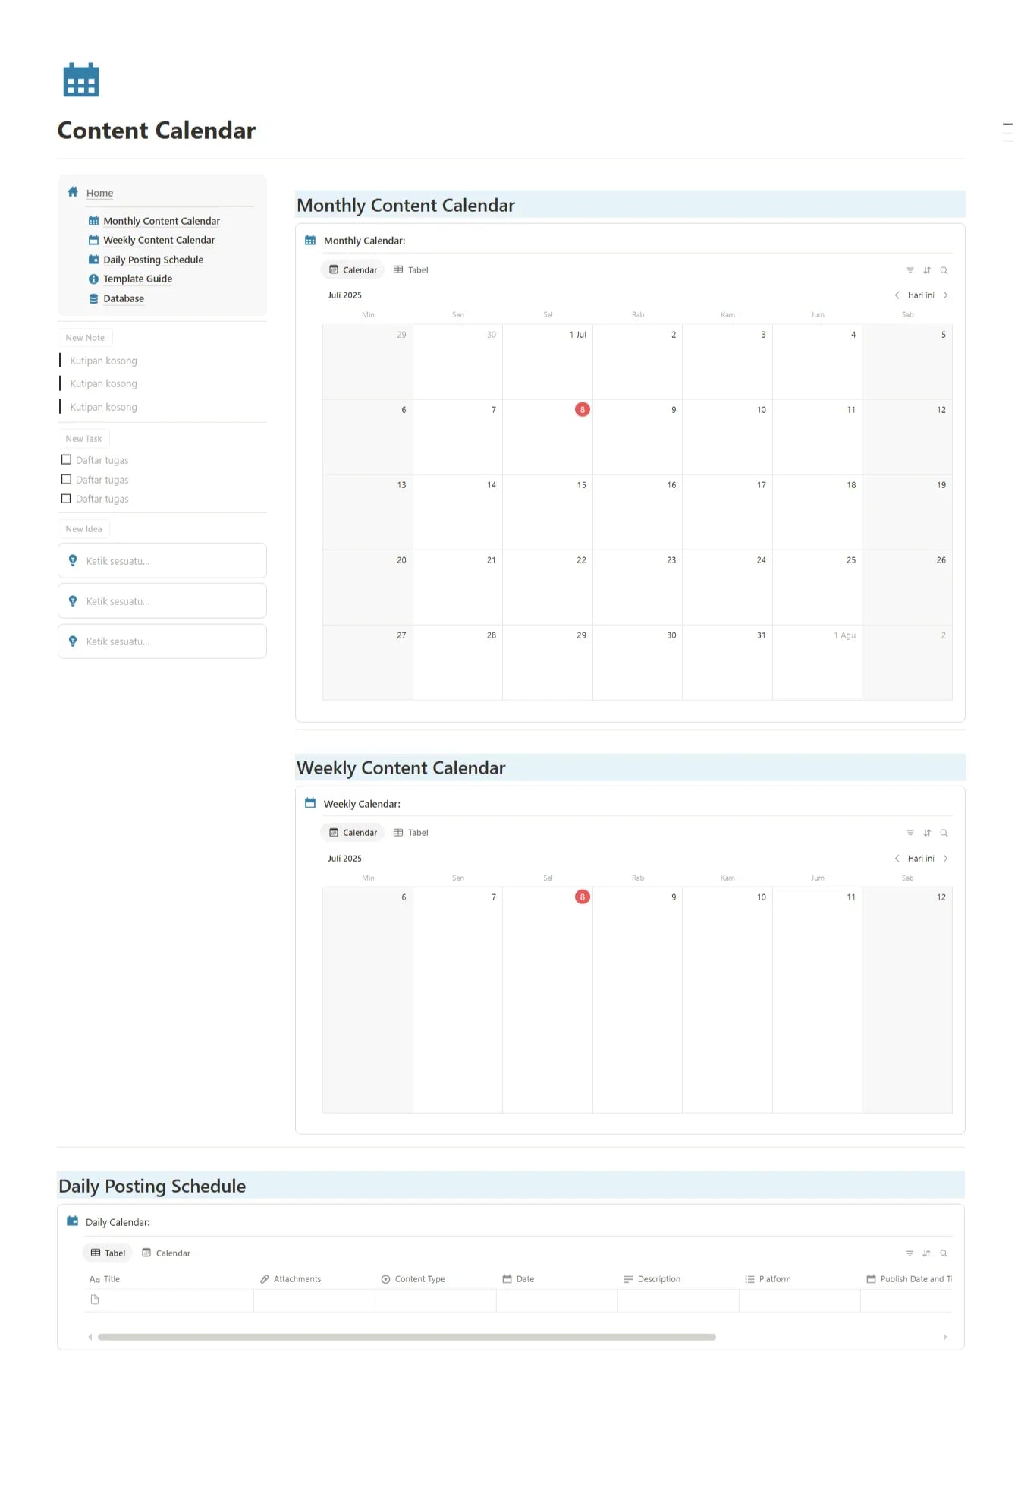Click the Database stack icon
Screen dimensions: 1018x1497
click(x=93, y=298)
